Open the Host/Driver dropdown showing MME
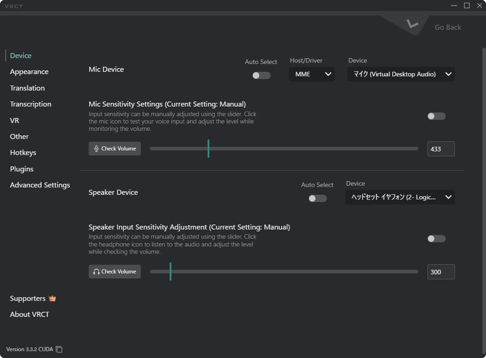 (x=311, y=74)
